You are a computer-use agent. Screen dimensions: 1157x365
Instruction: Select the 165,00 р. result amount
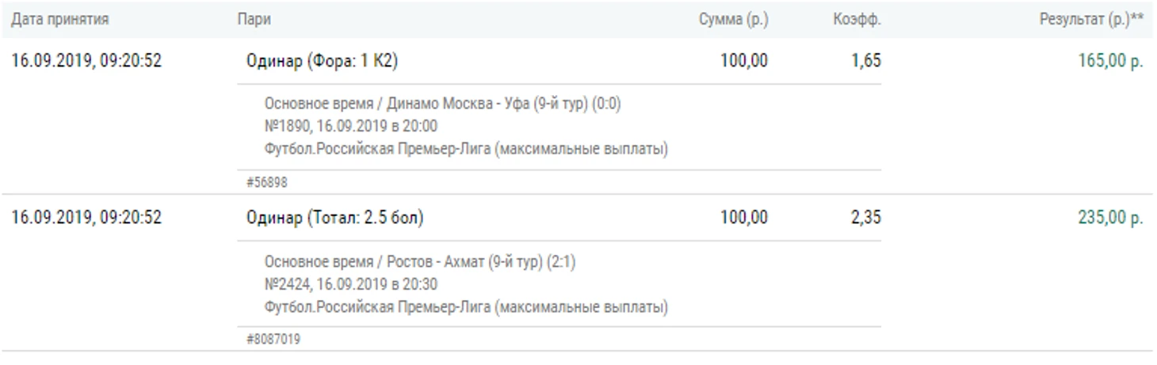(x=1111, y=61)
